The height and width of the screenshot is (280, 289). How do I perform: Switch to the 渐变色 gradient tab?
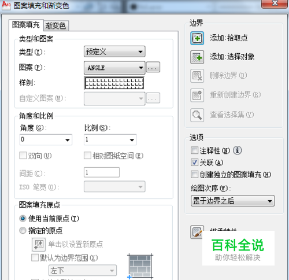click(56, 26)
